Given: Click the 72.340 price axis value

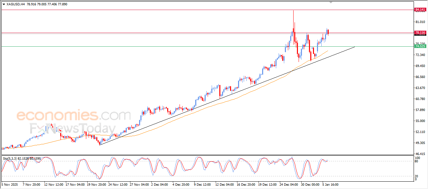Looking at the screenshot, I should 420,55.
